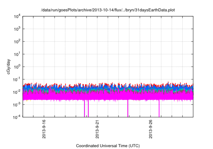The width and height of the screenshot is (213, 149).
Task: Click the 10^-2 y-axis tick label
Action: click(x=17, y=92)
